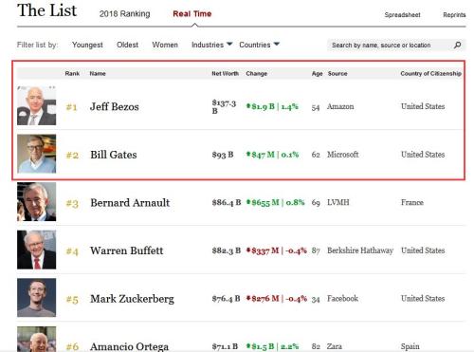Click the search magnifier icon

[x=457, y=45]
